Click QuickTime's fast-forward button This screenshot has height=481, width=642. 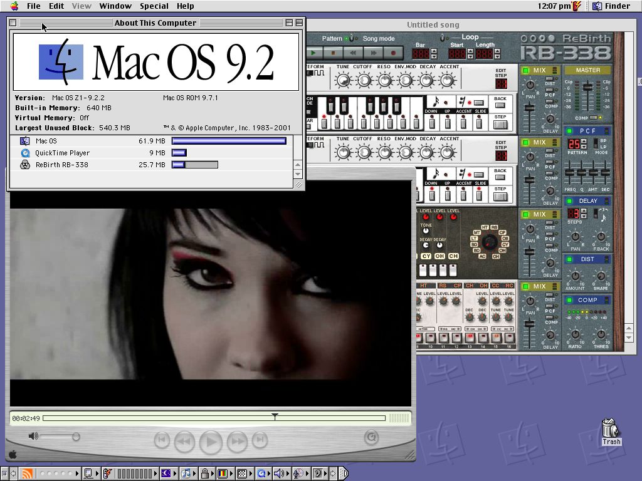tap(237, 442)
